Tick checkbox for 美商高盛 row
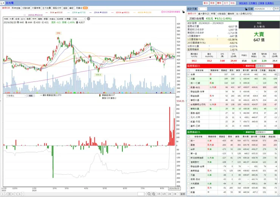The width and height of the screenshot is (280, 197). coord(188,171)
